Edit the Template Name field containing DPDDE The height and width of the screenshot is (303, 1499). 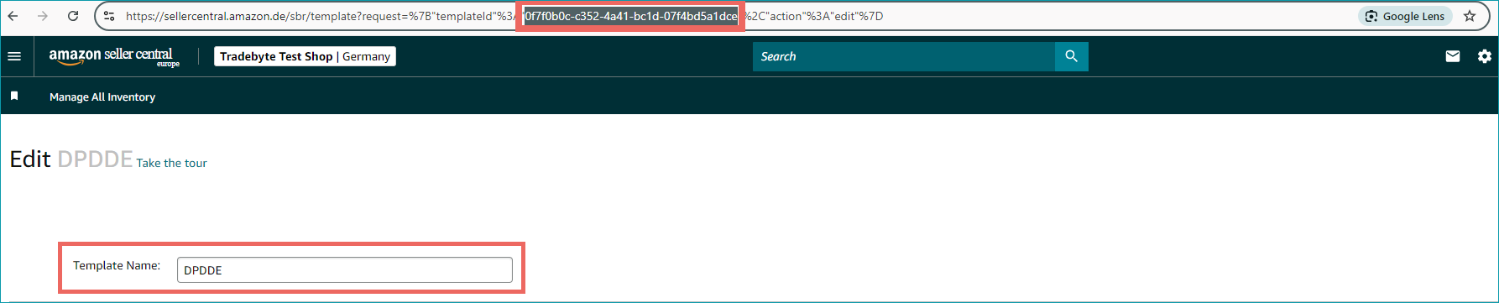[345, 270]
